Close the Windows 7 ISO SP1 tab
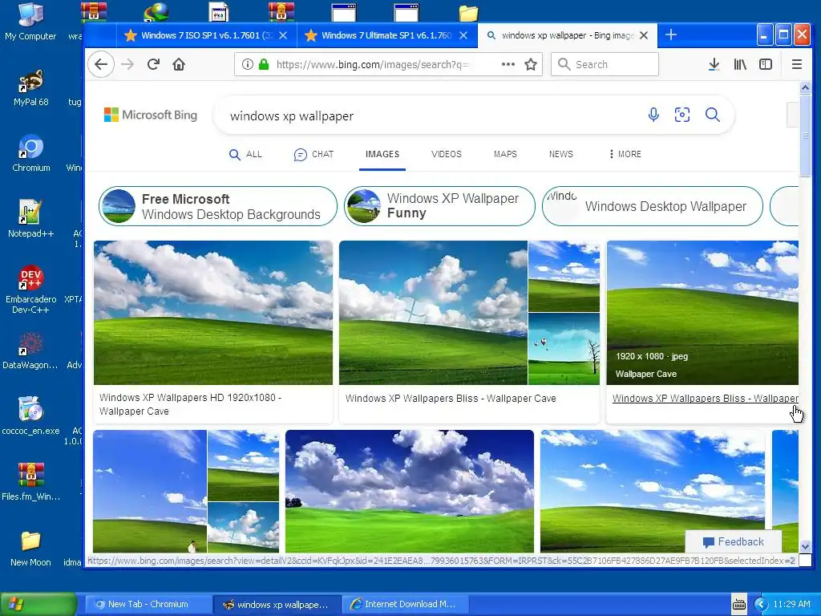The height and width of the screenshot is (616, 821). 283,35
